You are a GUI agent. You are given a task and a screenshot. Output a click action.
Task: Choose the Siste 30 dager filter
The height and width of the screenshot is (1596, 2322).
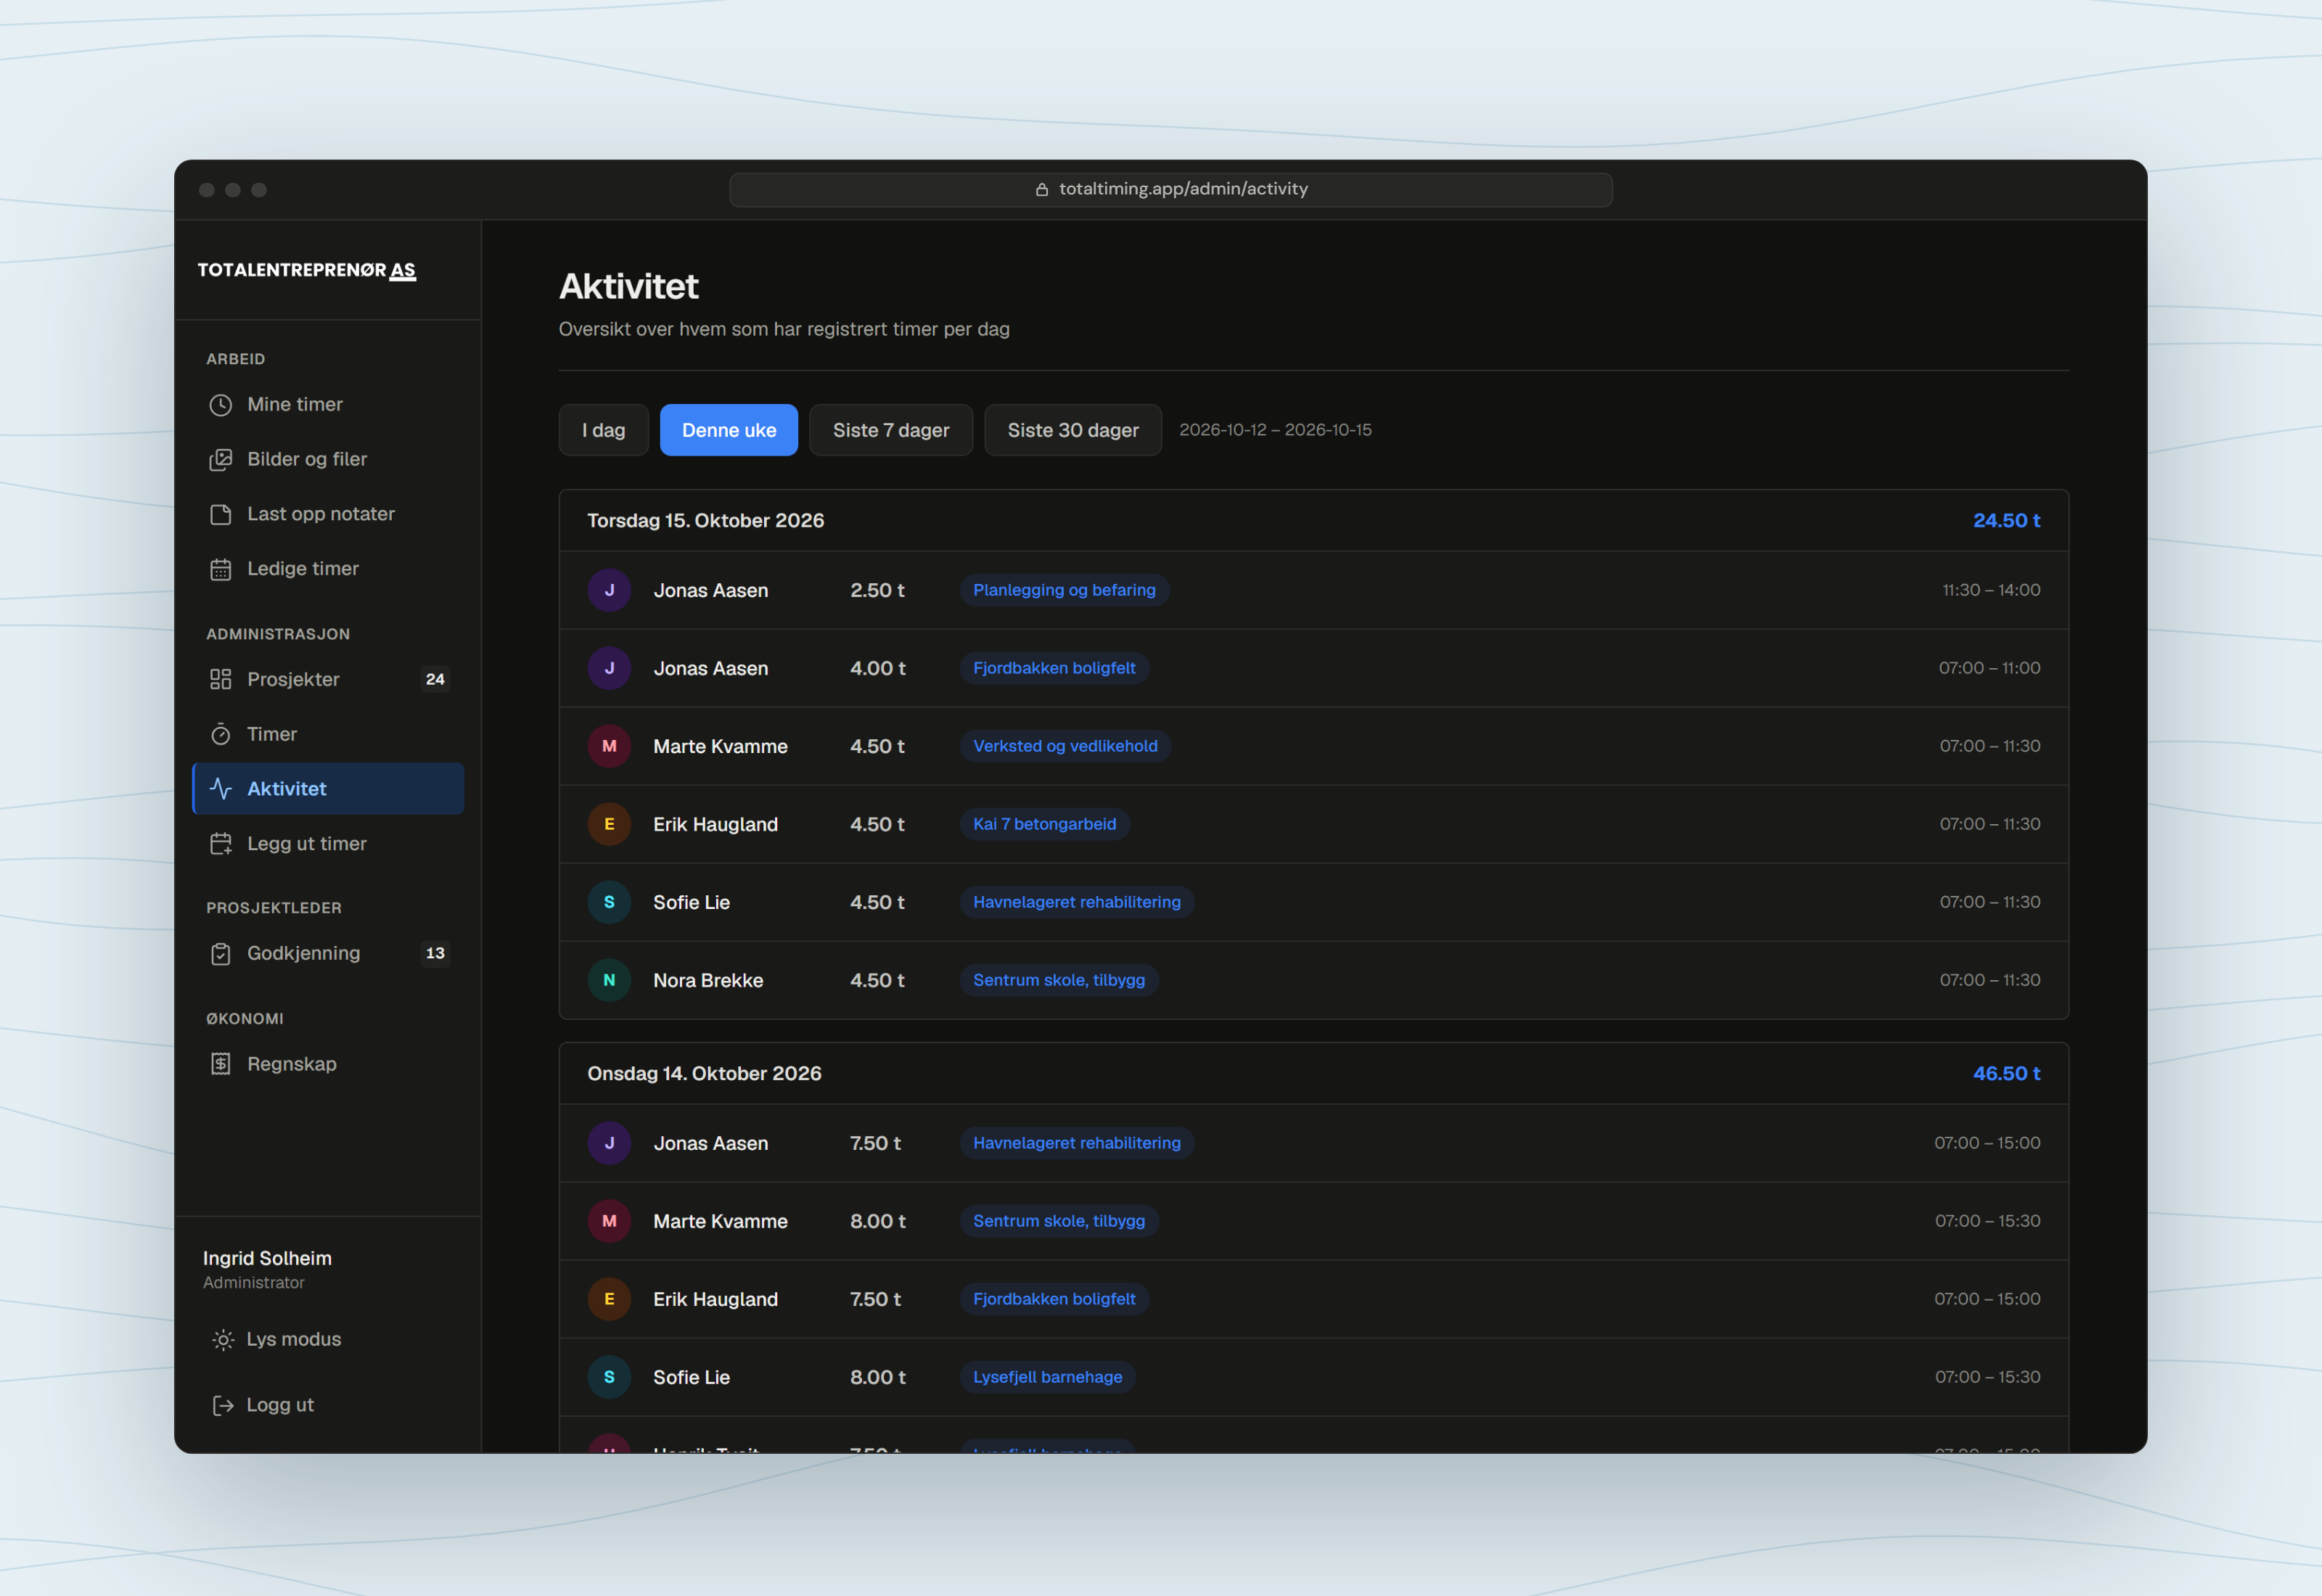[1073, 430]
